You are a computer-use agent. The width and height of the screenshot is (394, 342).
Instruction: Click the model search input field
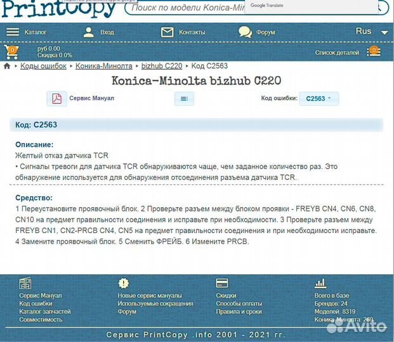[x=187, y=8]
